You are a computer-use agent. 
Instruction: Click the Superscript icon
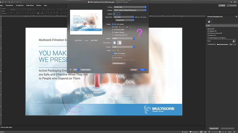[x=23, y=13]
